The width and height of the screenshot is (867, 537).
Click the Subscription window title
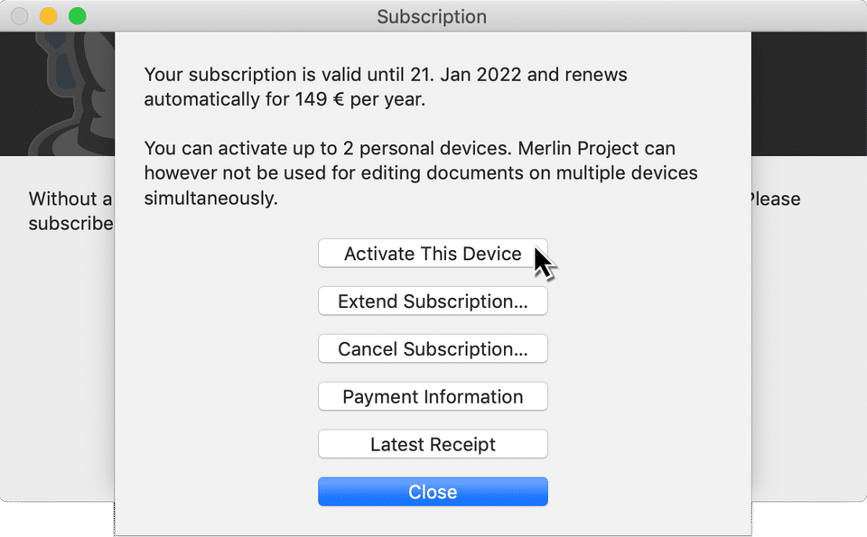(x=432, y=17)
